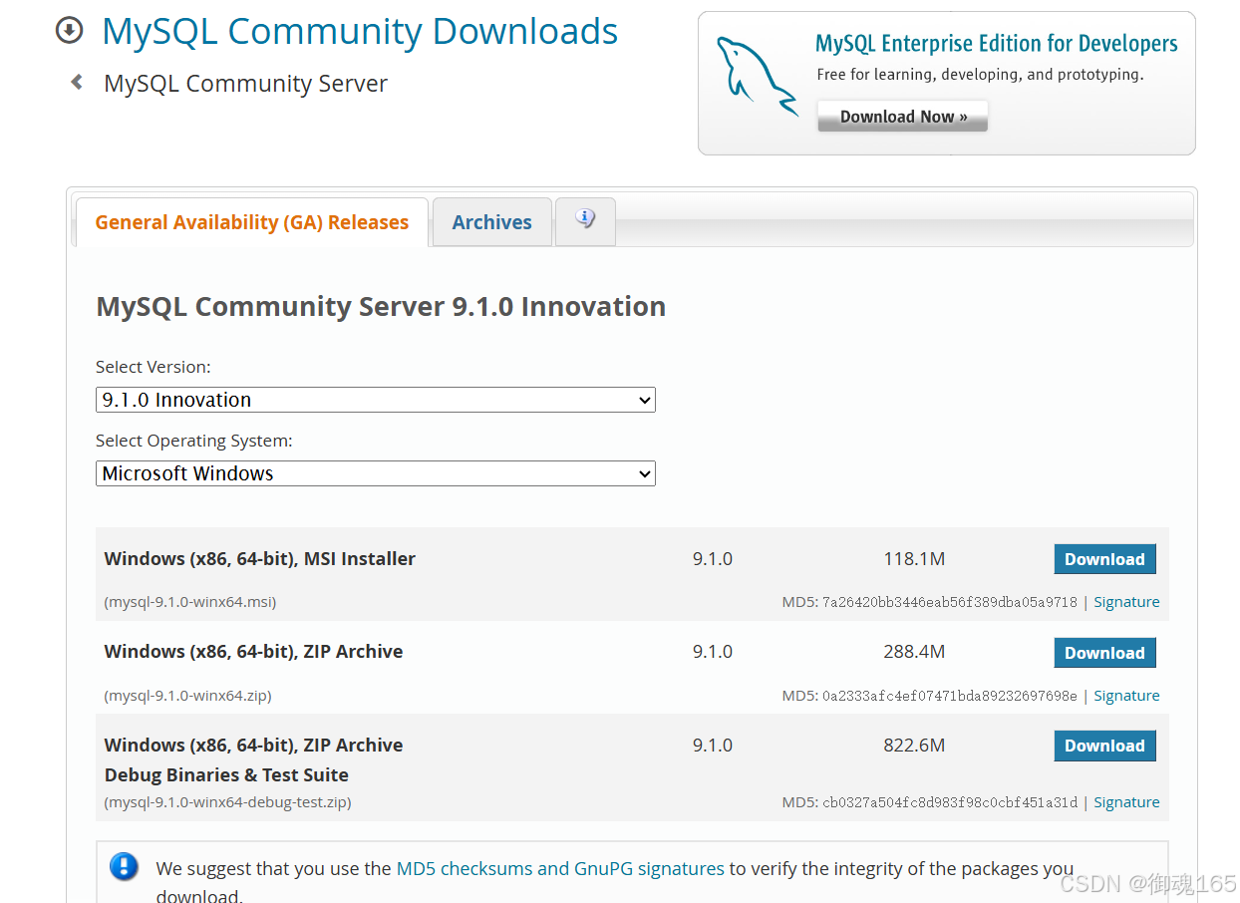Click the 822.6M file size
Screen dimensions: 1240x903
(914, 746)
